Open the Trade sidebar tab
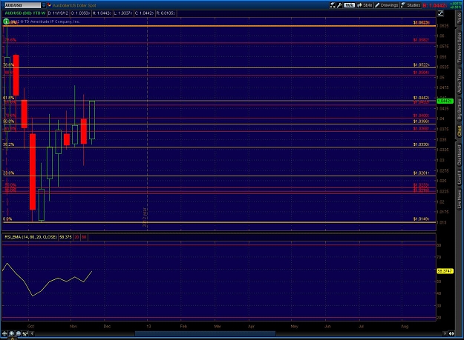The width and height of the screenshot is (464, 340). (459, 19)
